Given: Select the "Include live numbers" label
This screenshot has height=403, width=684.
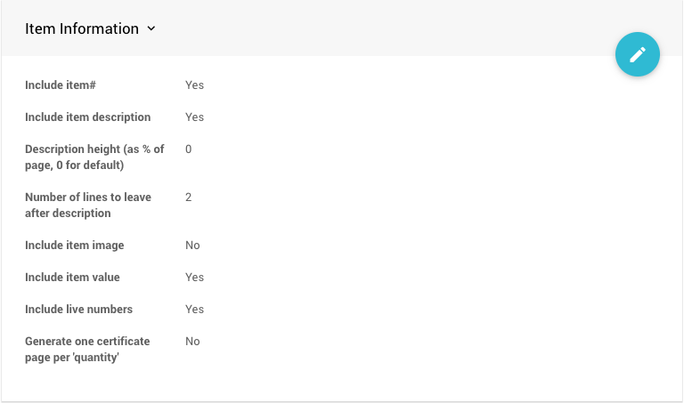Looking at the screenshot, I should tap(78, 310).
